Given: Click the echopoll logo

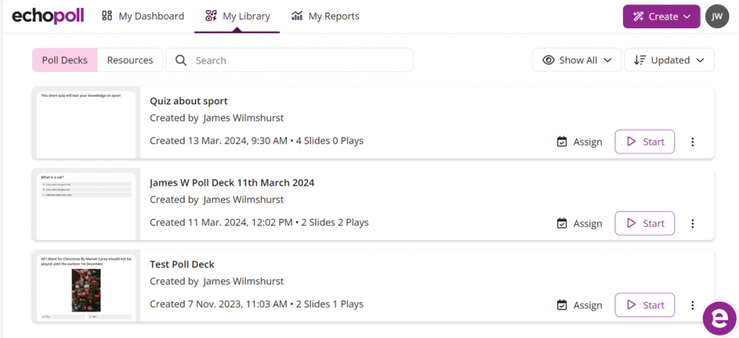Looking at the screenshot, I should 48,16.
